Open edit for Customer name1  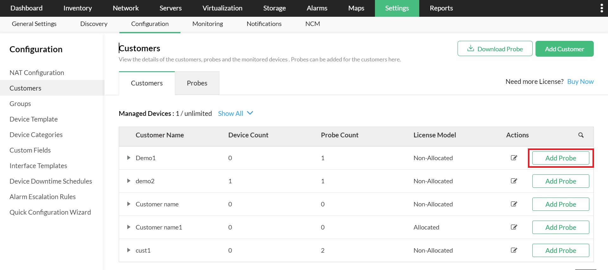[514, 227]
